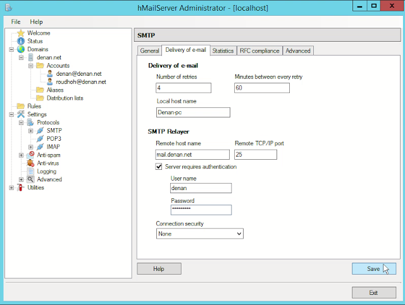405x305 pixels.
Task: Click the IMAP protocol plug icon
Action: 40,147
